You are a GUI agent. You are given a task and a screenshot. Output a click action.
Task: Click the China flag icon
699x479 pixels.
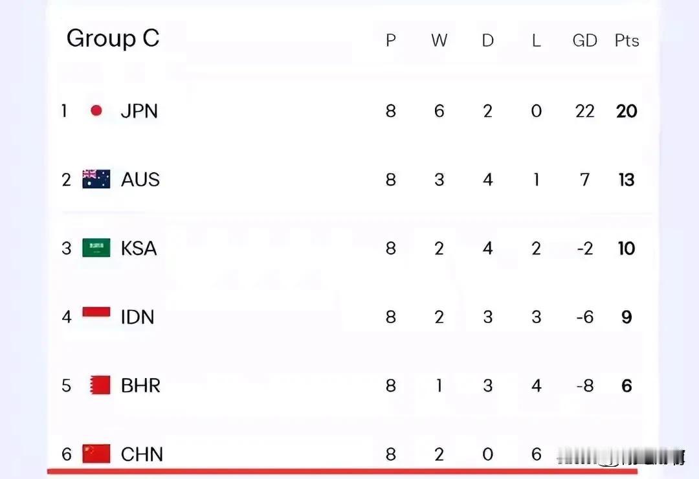coord(96,454)
